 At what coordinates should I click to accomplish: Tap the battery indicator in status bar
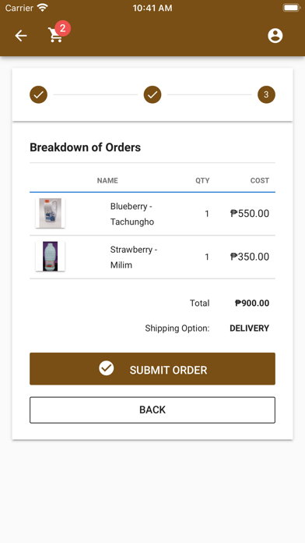[x=291, y=8]
